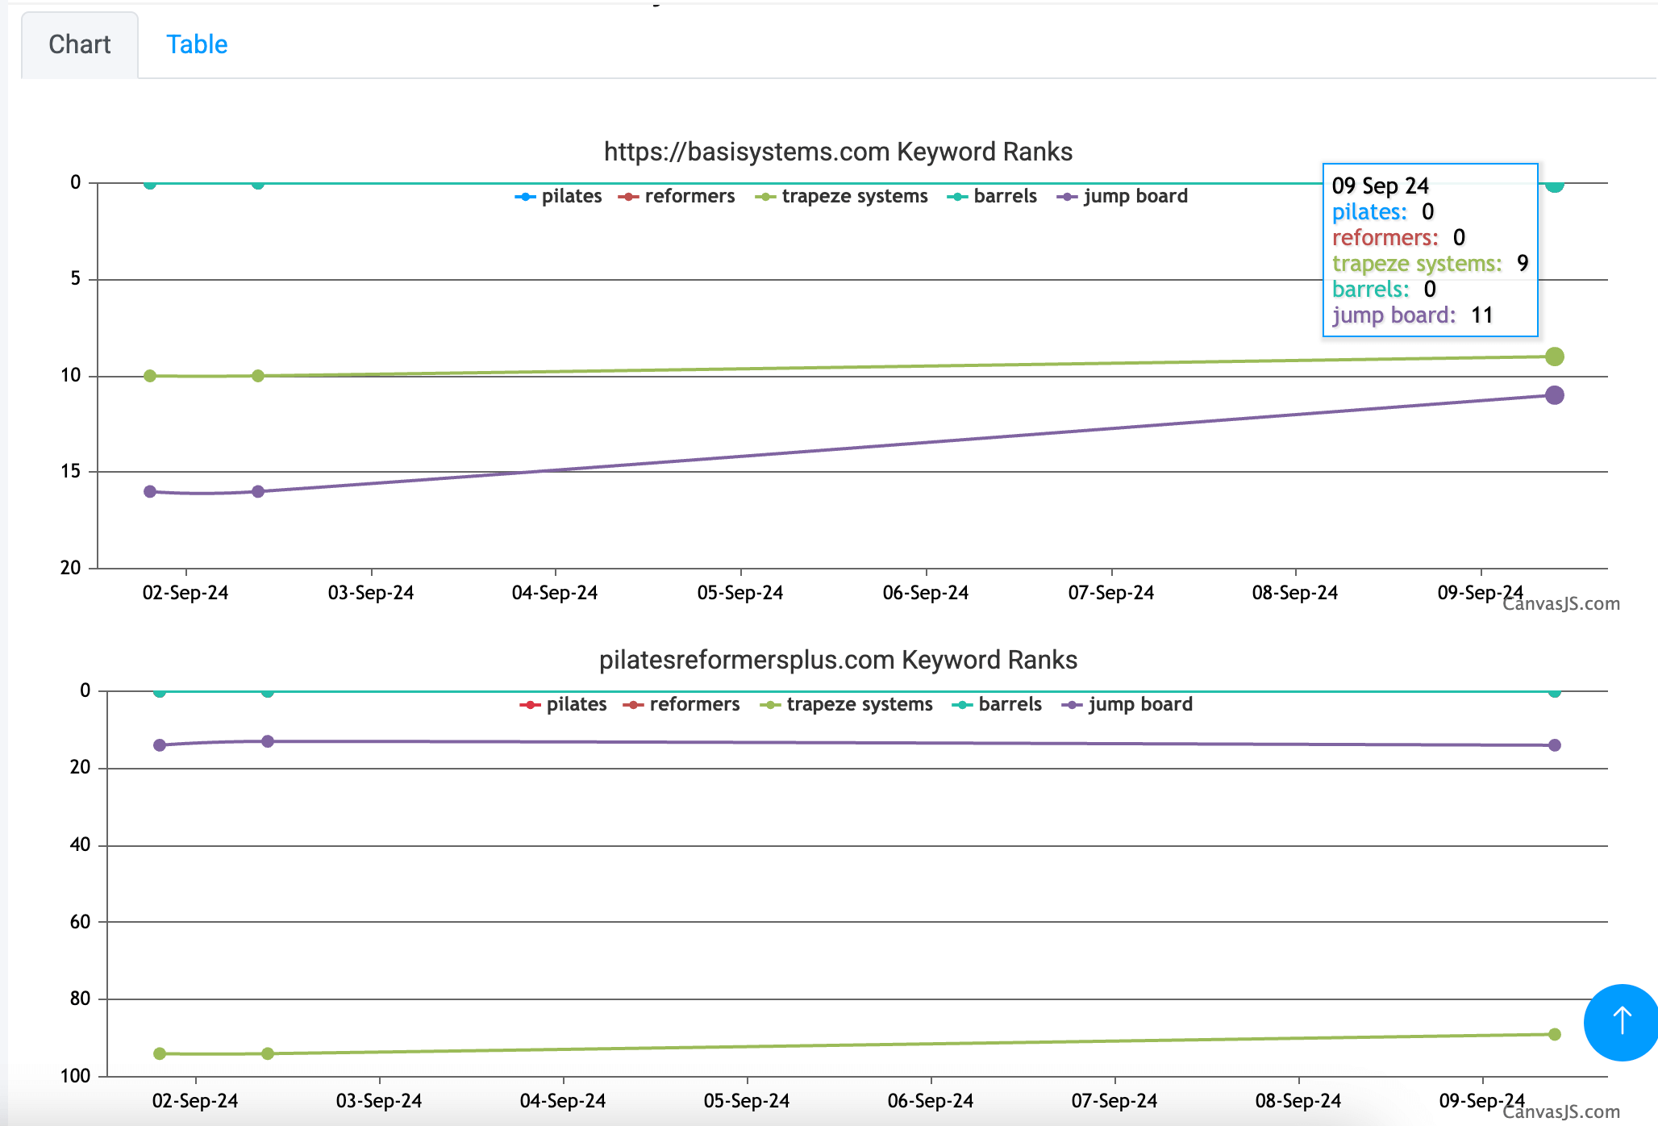
Task: Click the large purple jump board point for 09 Sep
Action: point(1555,395)
